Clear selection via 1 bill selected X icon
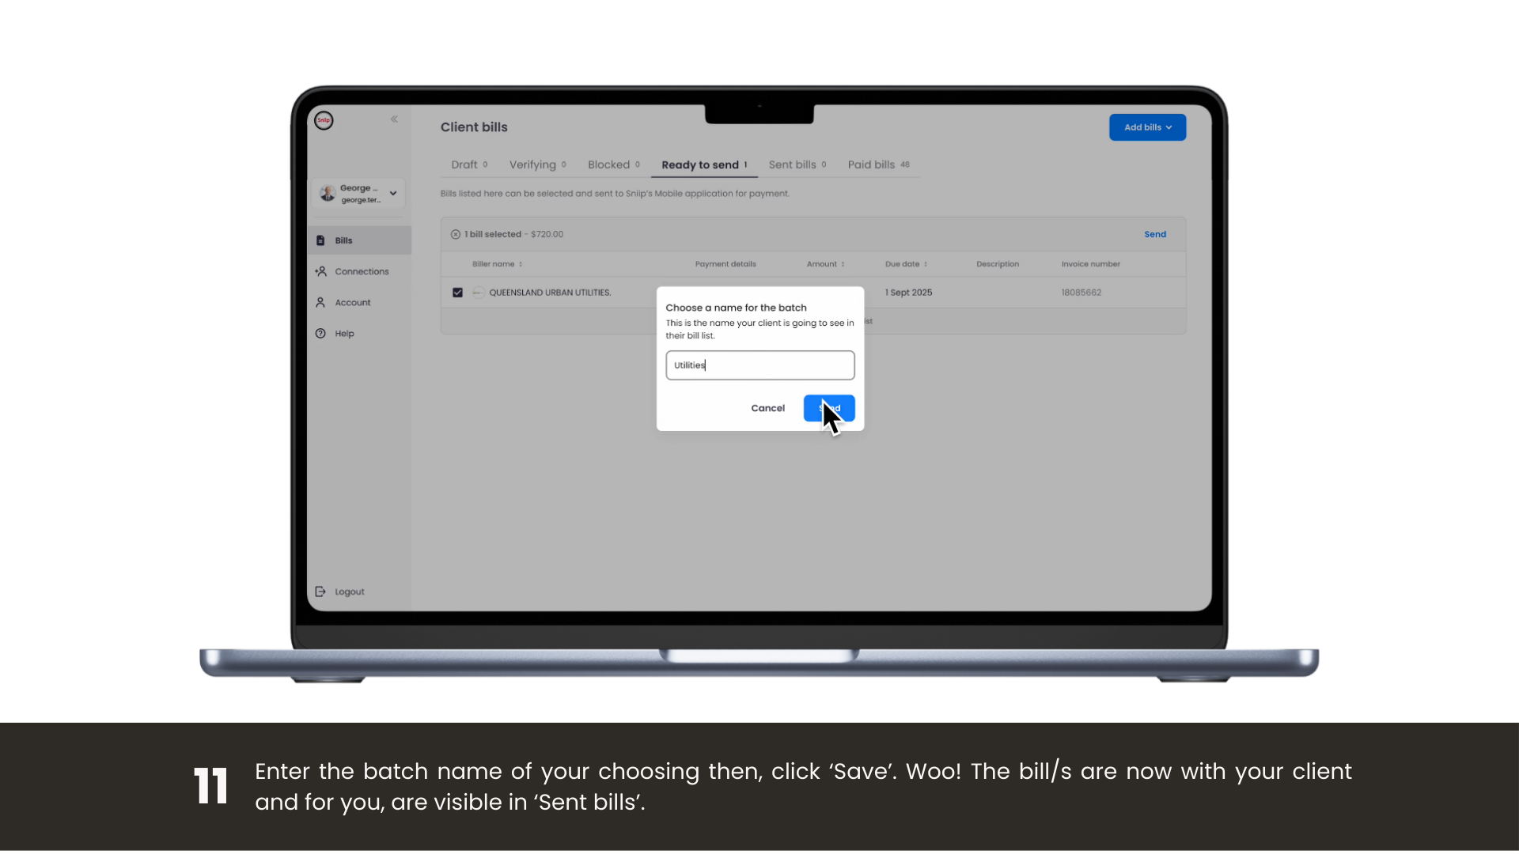 pos(456,234)
